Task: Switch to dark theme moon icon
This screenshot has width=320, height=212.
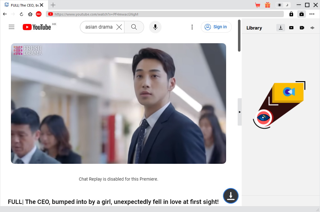Action: pos(287,5)
